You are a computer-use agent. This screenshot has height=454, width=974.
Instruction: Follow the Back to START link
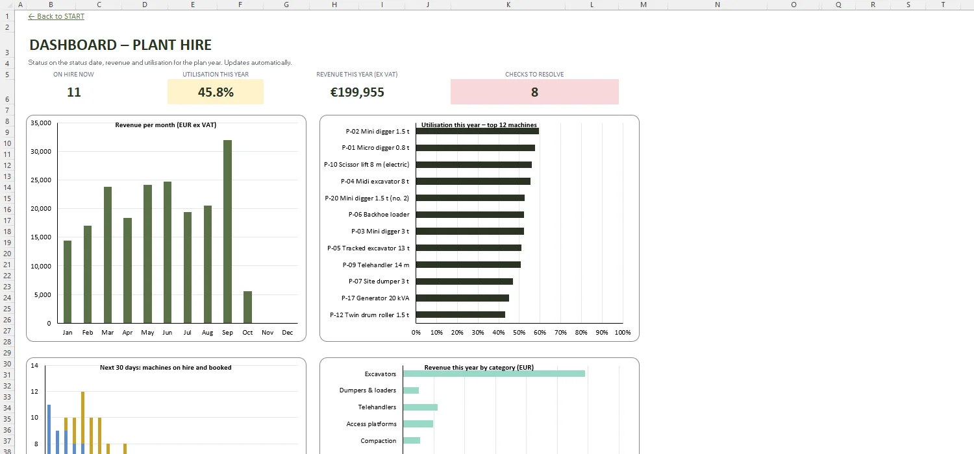[56, 16]
